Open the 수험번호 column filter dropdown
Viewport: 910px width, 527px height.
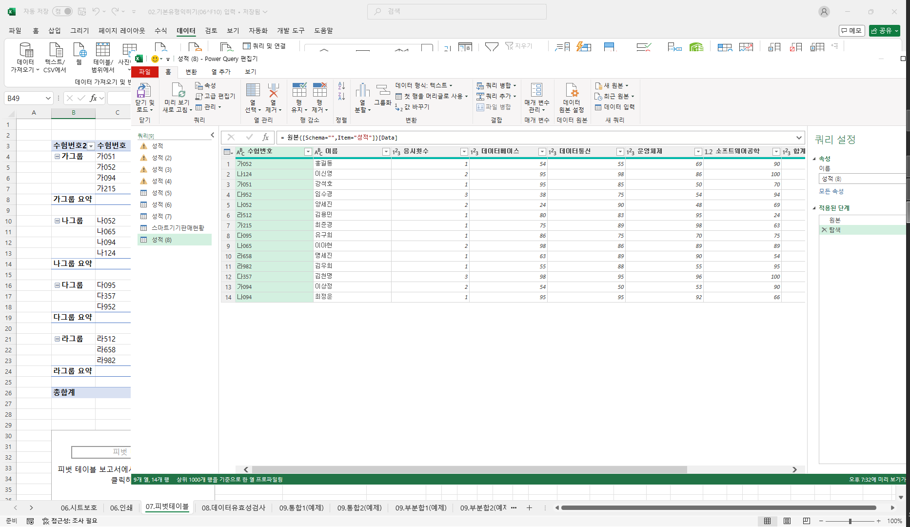coord(308,152)
